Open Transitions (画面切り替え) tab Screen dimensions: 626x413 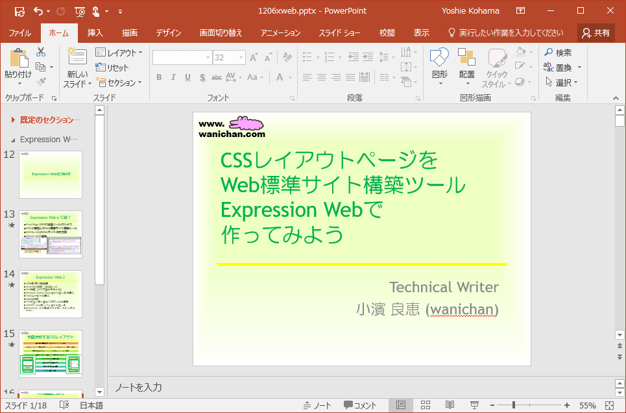(x=221, y=32)
